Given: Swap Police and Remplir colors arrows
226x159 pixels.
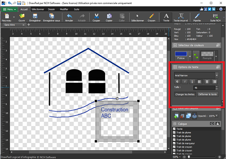Looking at the screenshot, I should point(196,56).
